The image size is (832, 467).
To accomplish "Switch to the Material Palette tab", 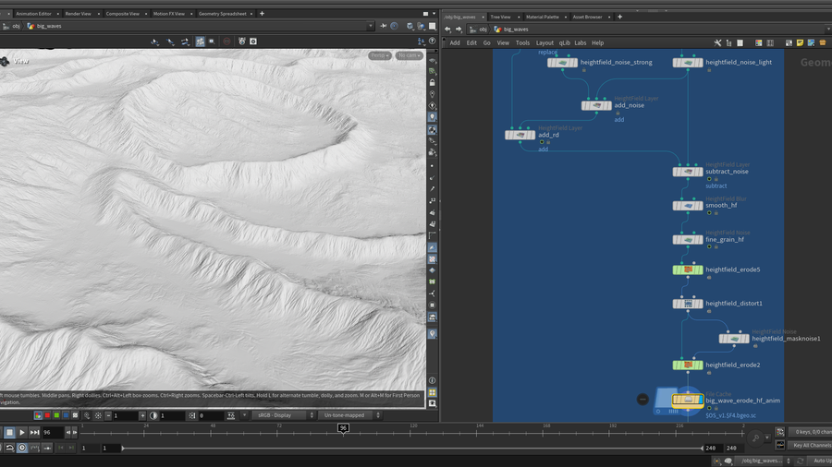I will (x=543, y=17).
